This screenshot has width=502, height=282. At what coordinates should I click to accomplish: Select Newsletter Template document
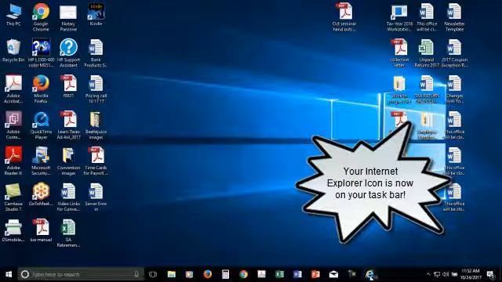[x=454, y=17]
